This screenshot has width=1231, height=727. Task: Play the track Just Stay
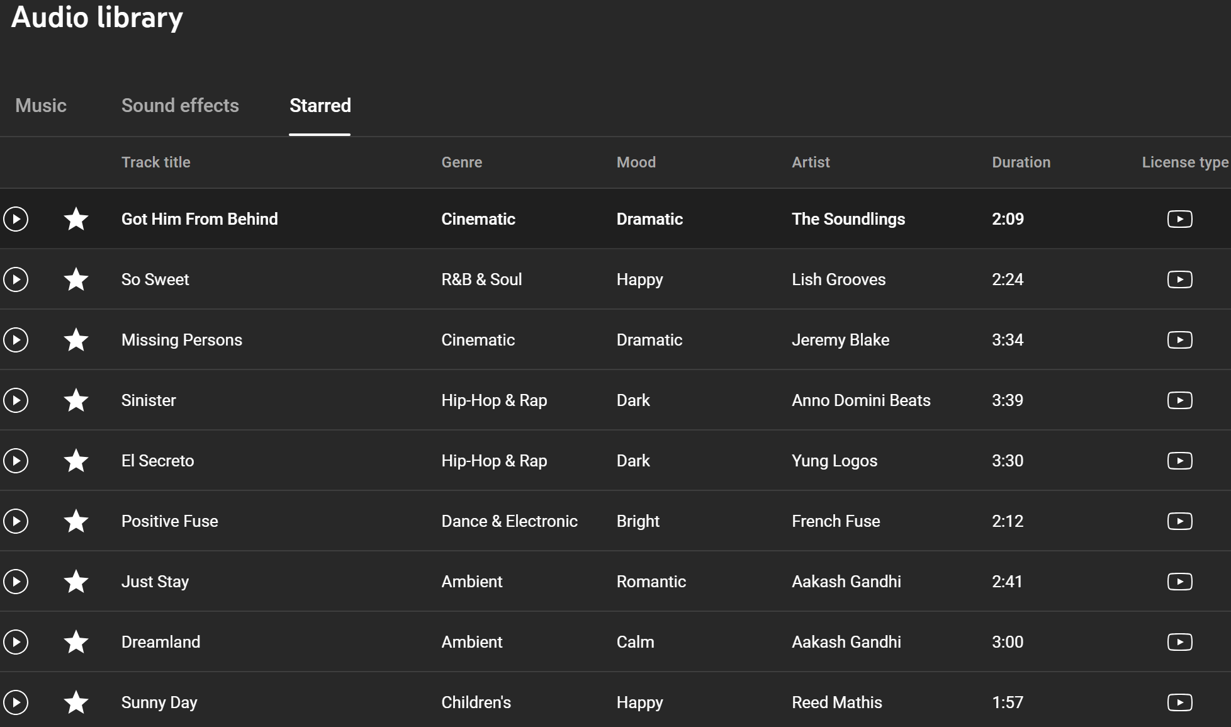point(16,582)
